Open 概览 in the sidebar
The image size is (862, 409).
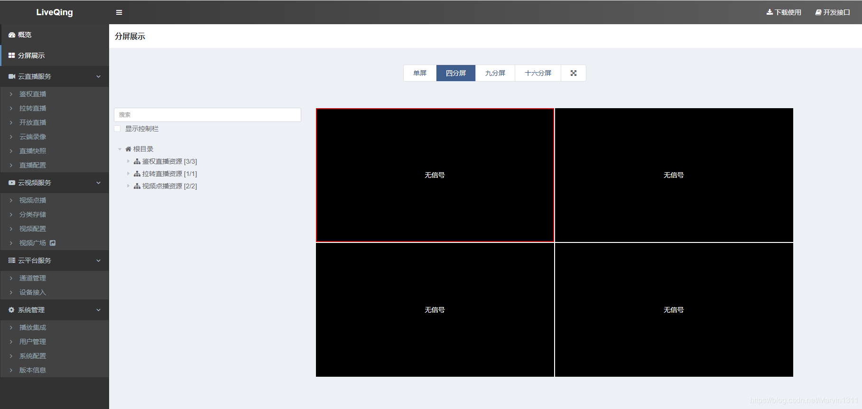tap(55, 35)
